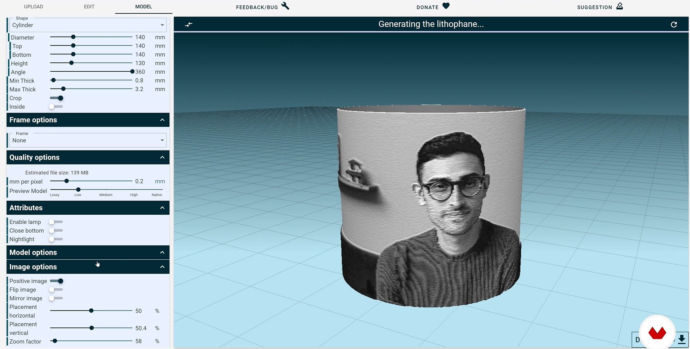Turn off the Crop toggle
The image size is (690, 349).
click(57, 98)
